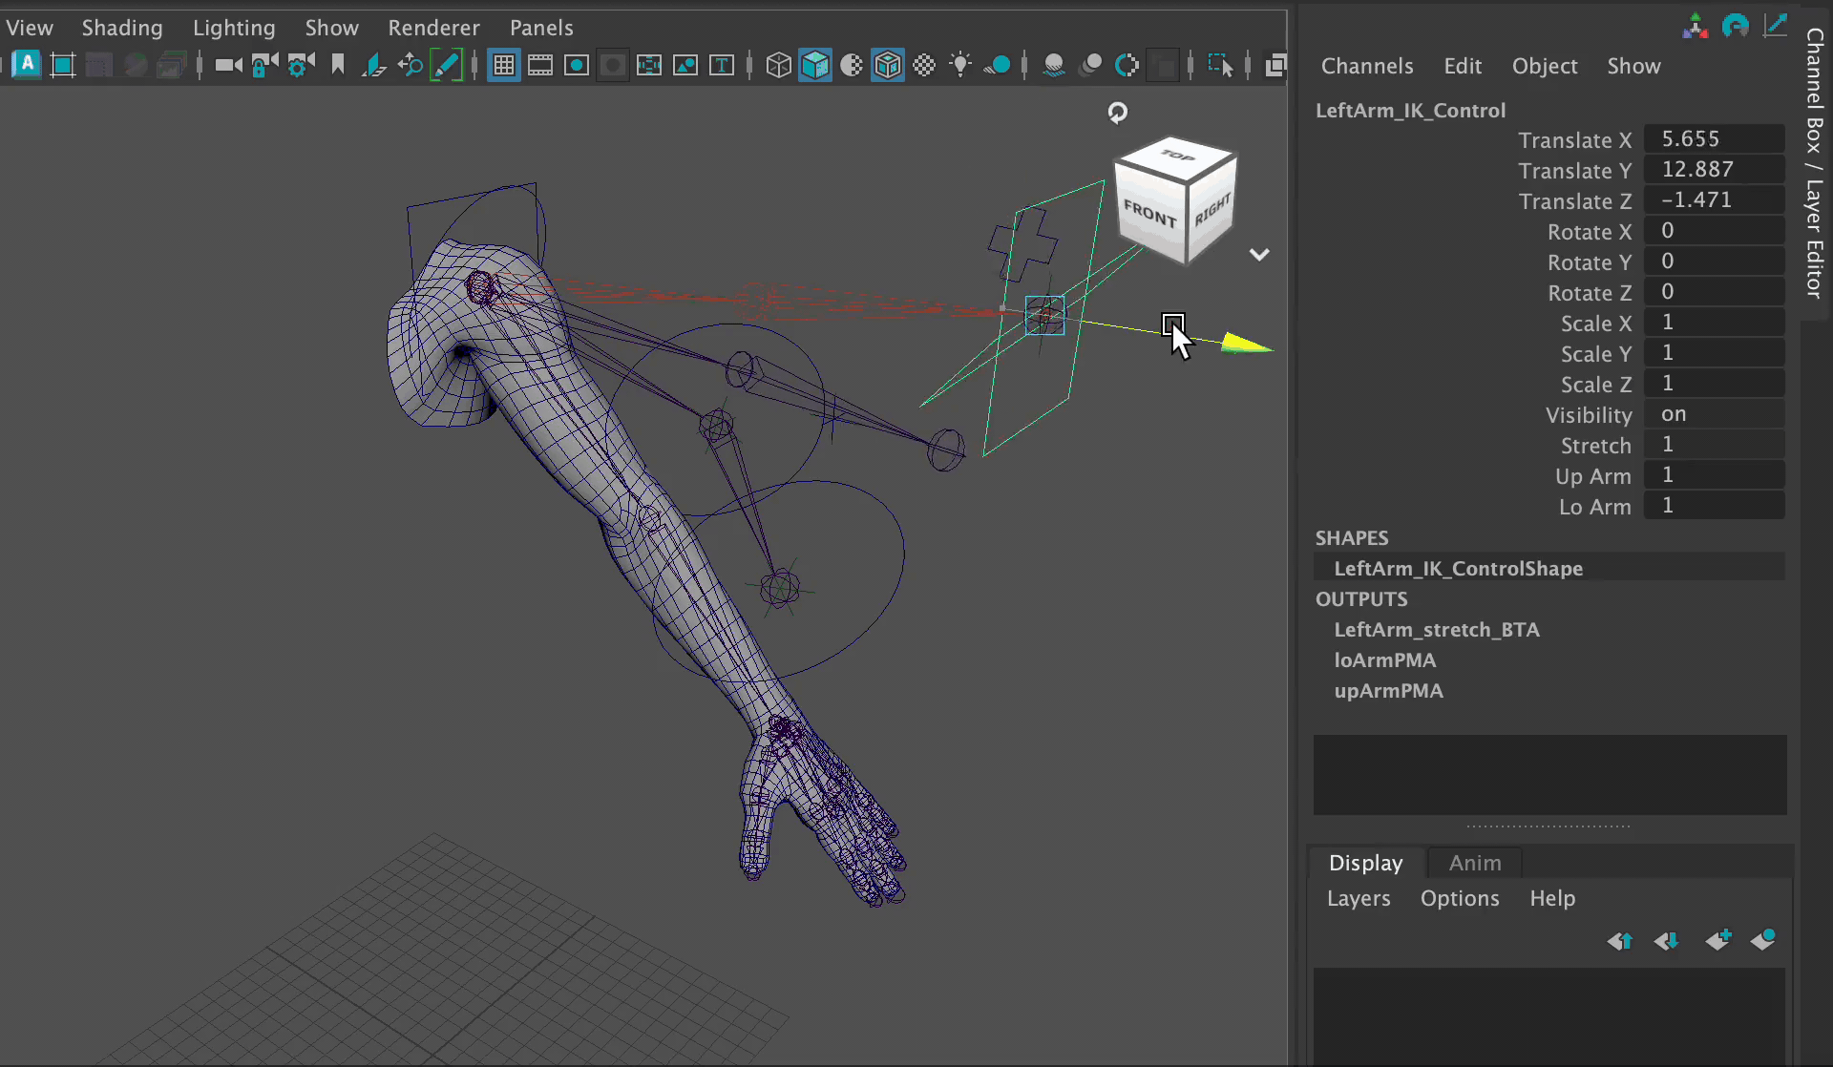Click Move layer down arrow icon
Screen dimensions: 1833x1067
[1667, 941]
